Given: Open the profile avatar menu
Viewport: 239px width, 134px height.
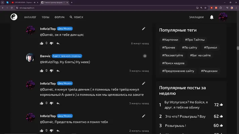Looking at the screenshot, I should click(223, 17).
